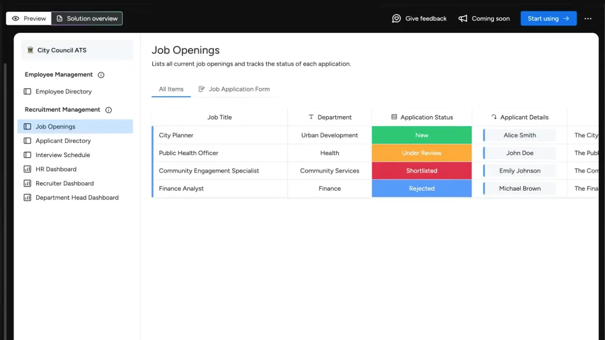Click the Coming soon megaphone icon
Image resolution: width=605 pixels, height=340 pixels.
pyautogui.click(x=463, y=18)
